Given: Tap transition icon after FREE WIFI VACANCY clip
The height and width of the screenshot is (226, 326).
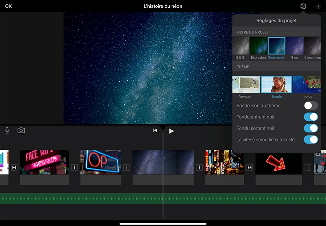Looking at the screenshot, I should (74, 167).
